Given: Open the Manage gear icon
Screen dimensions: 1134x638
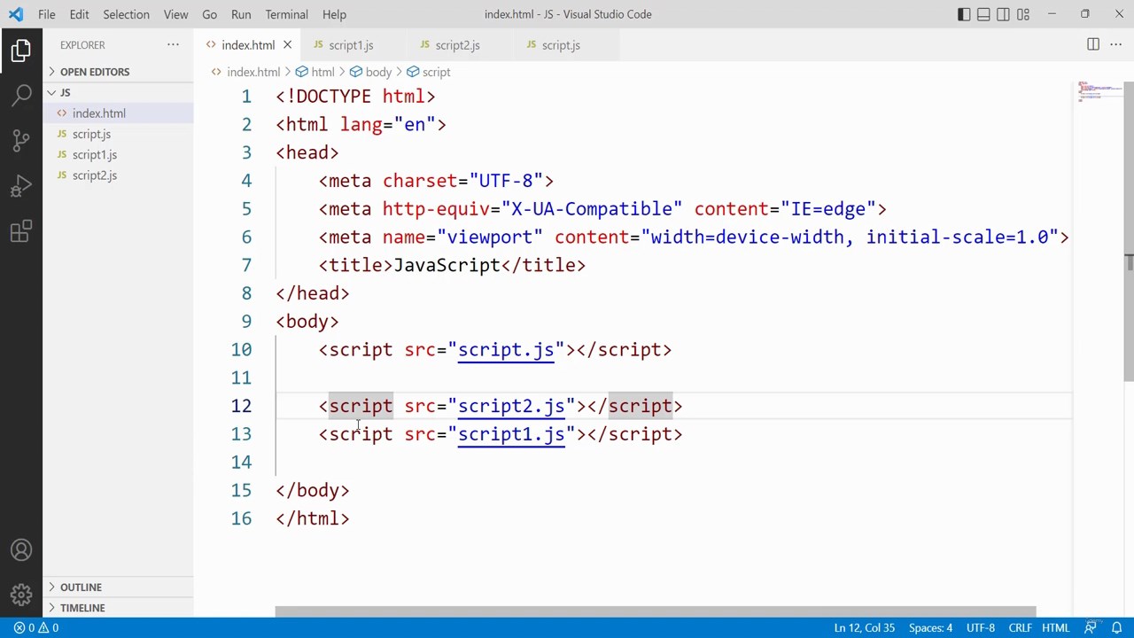Looking at the screenshot, I should 21,595.
